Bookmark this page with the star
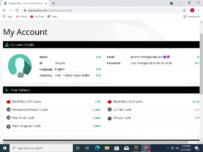Screen dimensions: 203x152 tap(184, 10)
